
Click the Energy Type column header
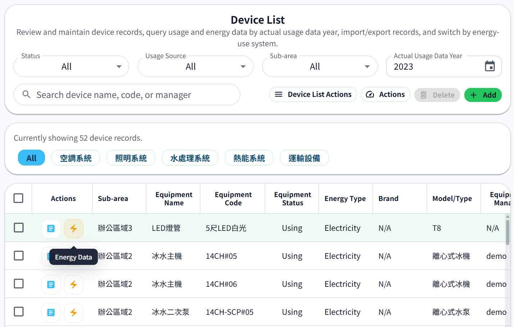point(345,198)
